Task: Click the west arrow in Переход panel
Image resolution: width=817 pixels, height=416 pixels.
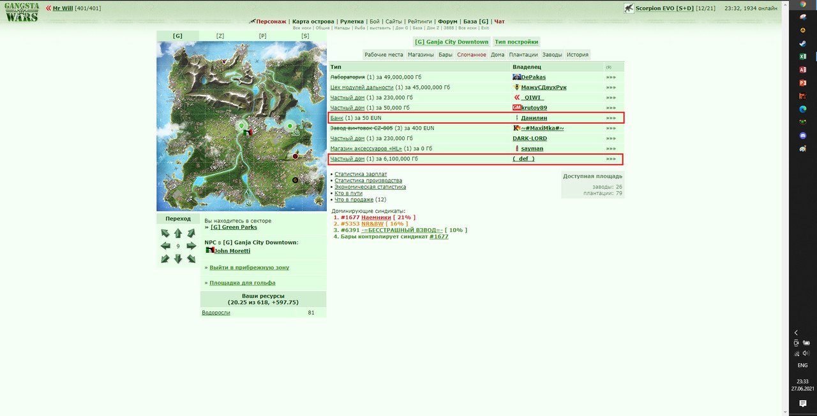Action: point(165,246)
